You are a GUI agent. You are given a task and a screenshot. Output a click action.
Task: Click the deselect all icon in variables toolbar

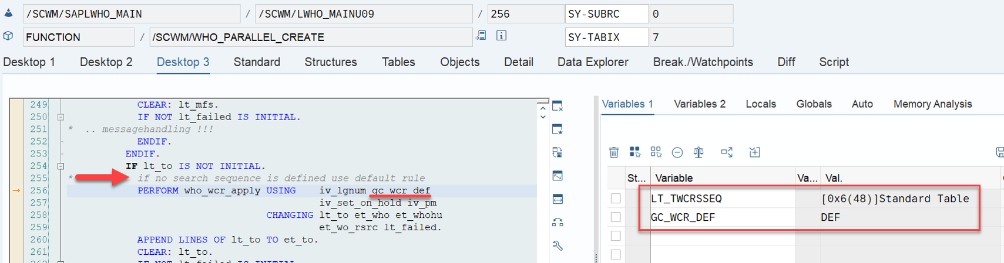click(x=656, y=152)
